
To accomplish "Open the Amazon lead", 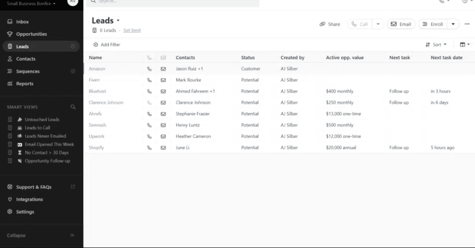I will (x=97, y=69).
